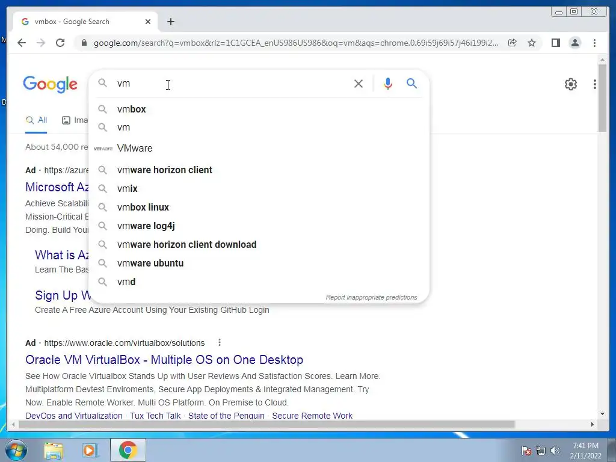The width and height of the screenshot is (616, 462).
Task: Select the 'vmbox' suggestion
Action: point(259,109)
